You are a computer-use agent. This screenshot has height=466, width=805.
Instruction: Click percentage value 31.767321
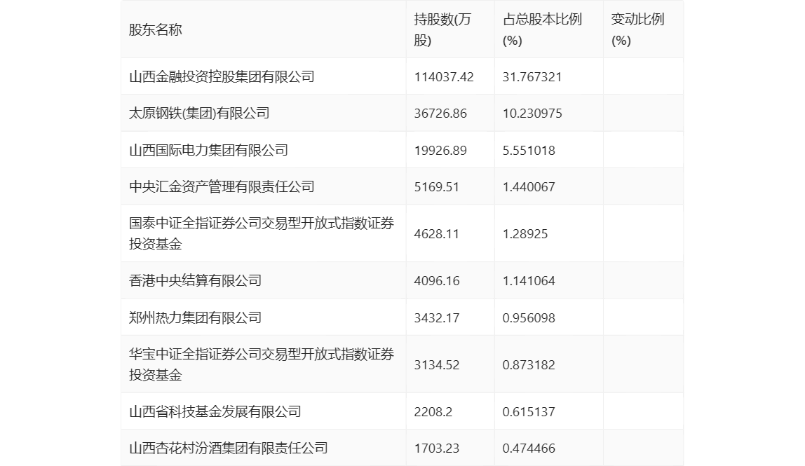[x=532, y=77]
